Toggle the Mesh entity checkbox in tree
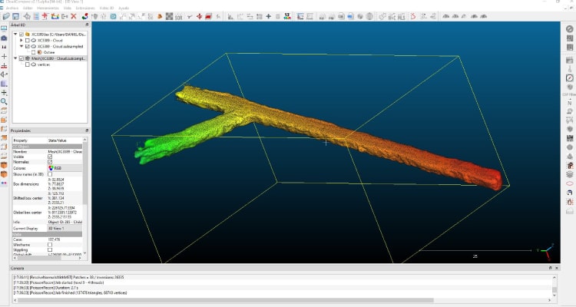This screenshot has width=576, height=307. pos(22,58)
